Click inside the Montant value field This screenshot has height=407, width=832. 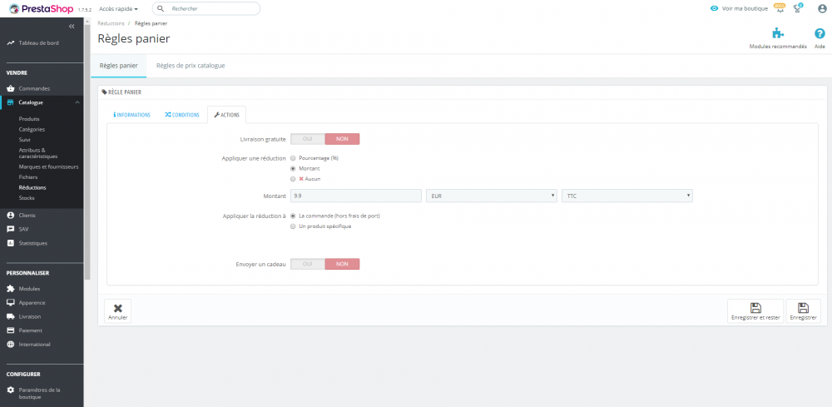356,196
